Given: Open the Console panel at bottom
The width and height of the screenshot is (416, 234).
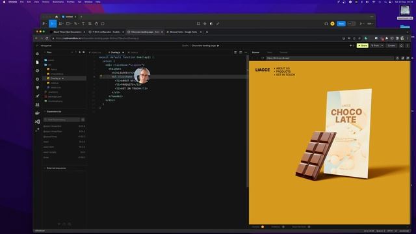Looking at the screenshot, I should click(x=255, y=227).
